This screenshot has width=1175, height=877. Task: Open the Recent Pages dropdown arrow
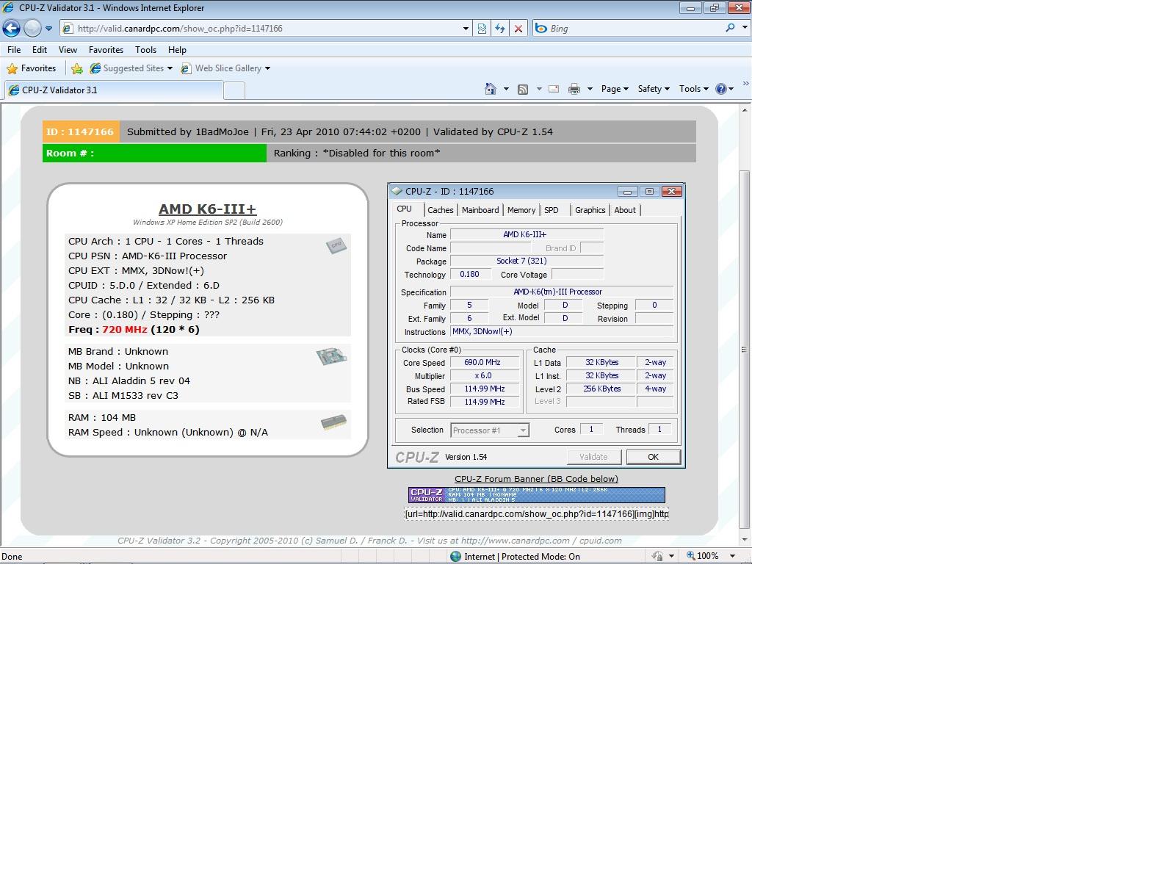(48, 29)
